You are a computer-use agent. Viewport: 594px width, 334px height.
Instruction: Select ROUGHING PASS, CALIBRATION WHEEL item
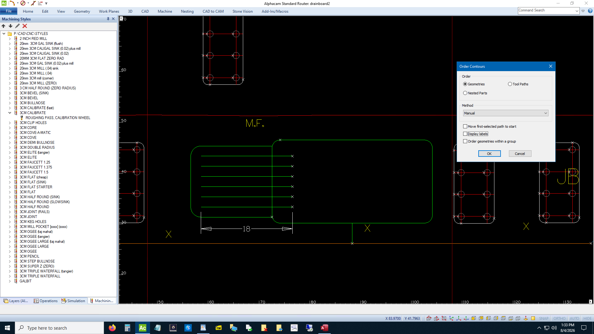(58, 118)
